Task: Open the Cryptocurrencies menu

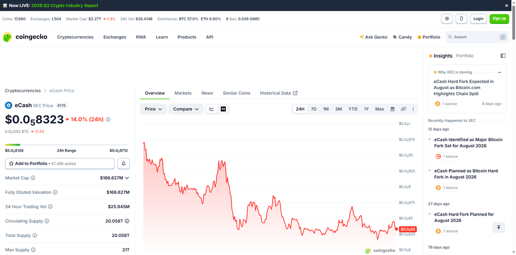Action: tap(75, 37)
